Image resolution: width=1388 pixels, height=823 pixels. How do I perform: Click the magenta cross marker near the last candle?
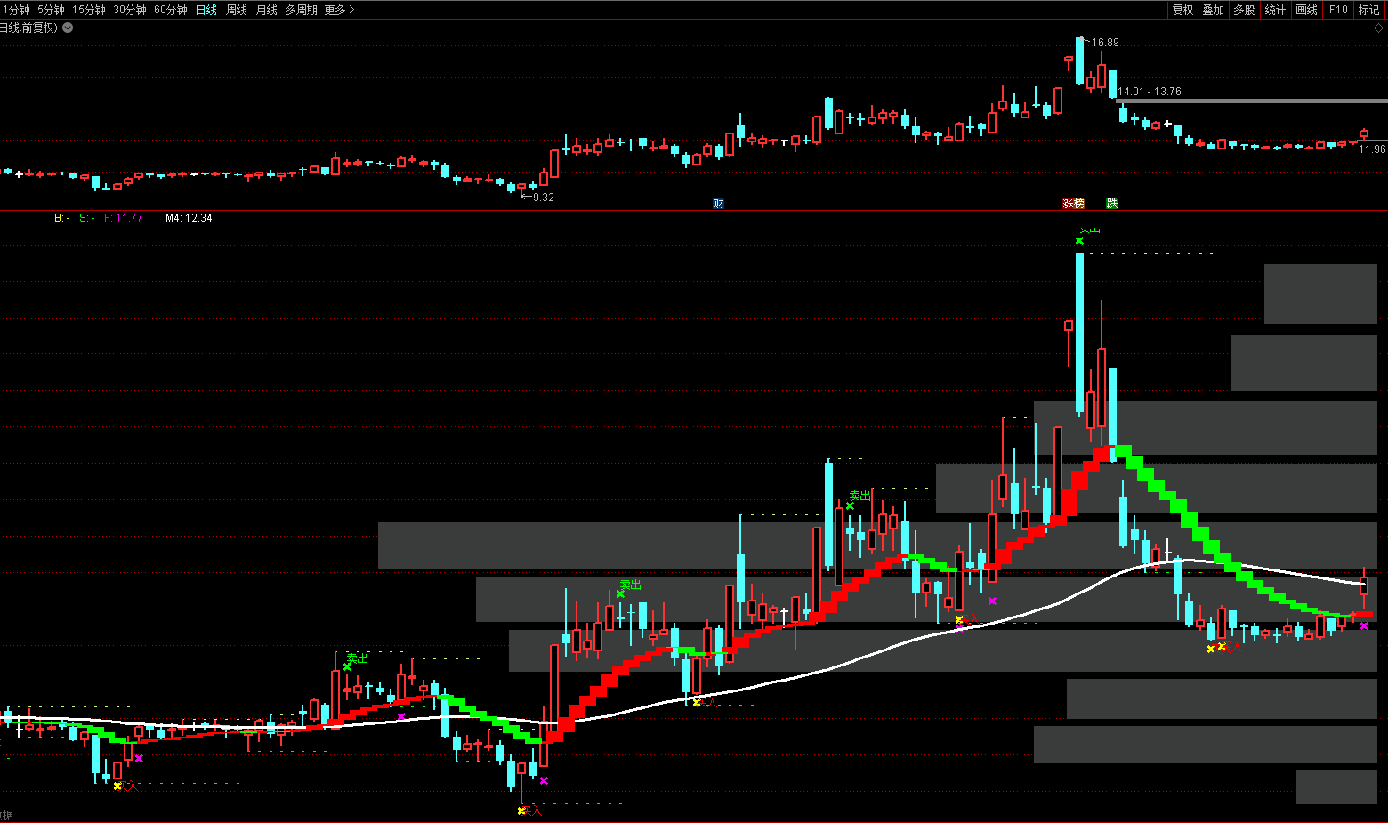point(1364,626)
